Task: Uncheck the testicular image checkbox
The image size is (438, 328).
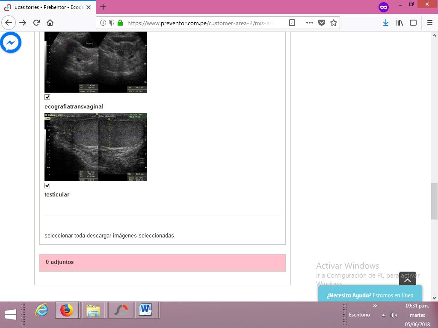Action: click(x=47, y=185)
